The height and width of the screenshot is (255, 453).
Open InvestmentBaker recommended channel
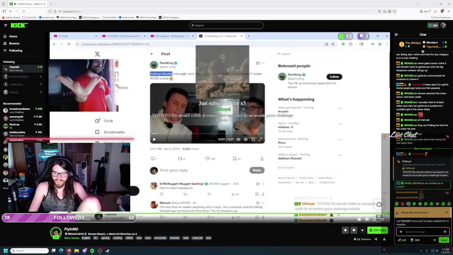pyautogui.click(x=22, y=110)
